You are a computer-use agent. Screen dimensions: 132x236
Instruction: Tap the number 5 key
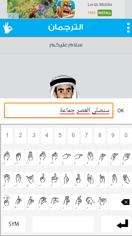click(60, 135)
